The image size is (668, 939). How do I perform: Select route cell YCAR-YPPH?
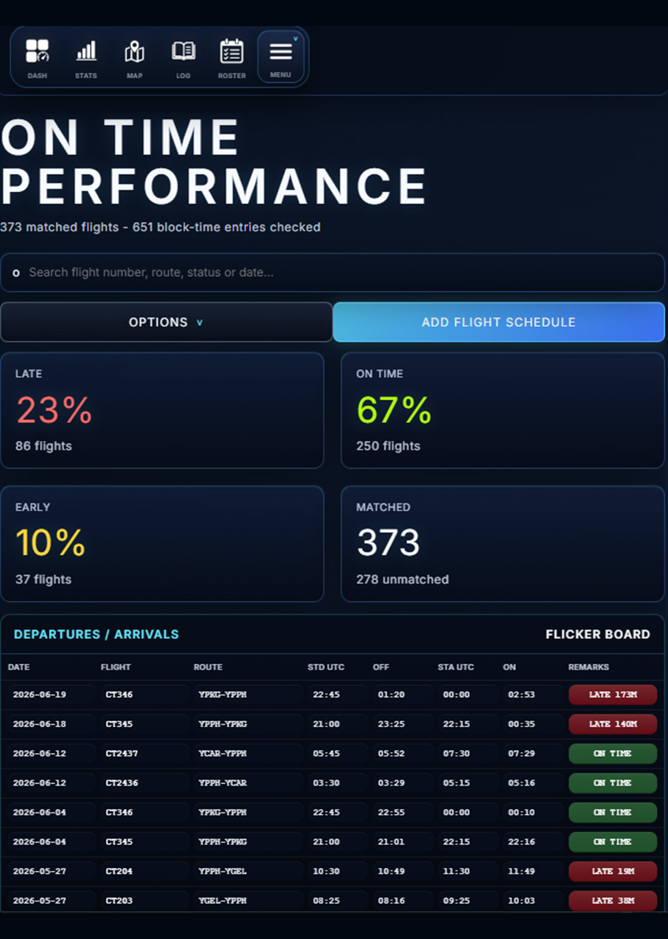(248, 753)
